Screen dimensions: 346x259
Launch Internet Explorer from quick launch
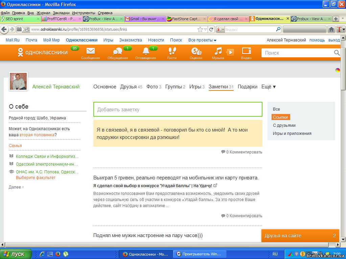42,254
